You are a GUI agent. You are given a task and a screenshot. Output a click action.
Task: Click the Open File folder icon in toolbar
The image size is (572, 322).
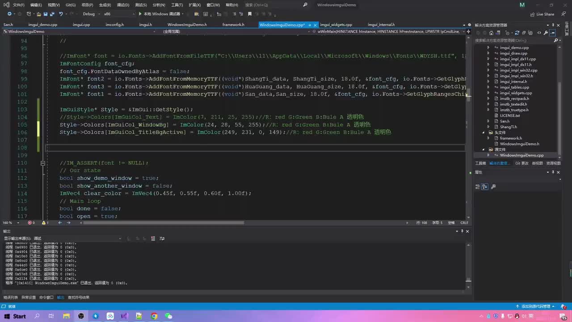[x=39, y=14]
